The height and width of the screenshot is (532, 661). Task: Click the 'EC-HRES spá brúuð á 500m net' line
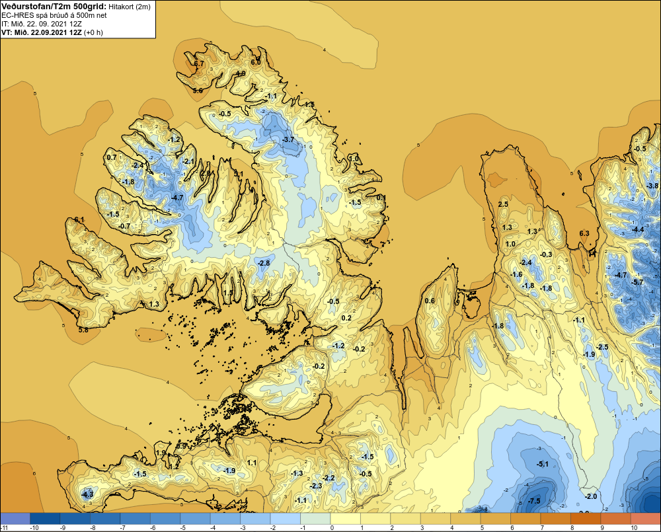pos(54,15)
